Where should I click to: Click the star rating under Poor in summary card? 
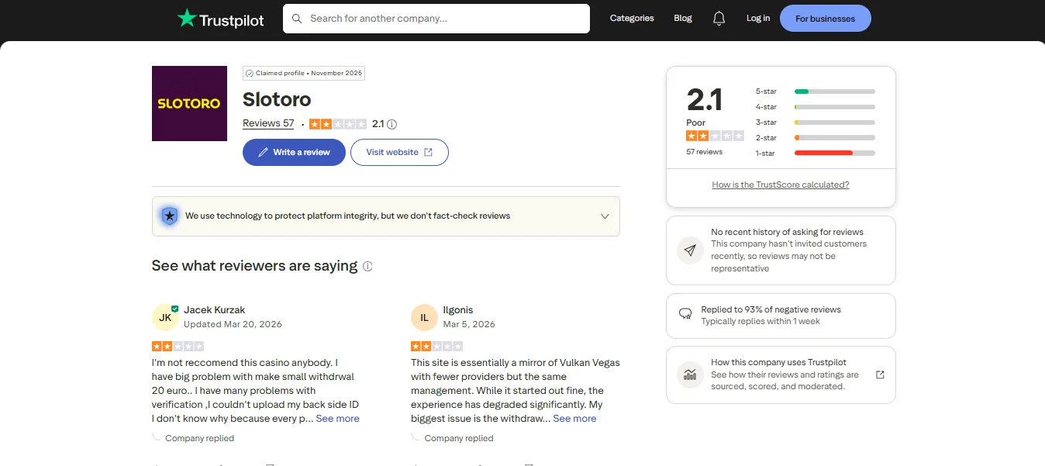coord(715,136)
